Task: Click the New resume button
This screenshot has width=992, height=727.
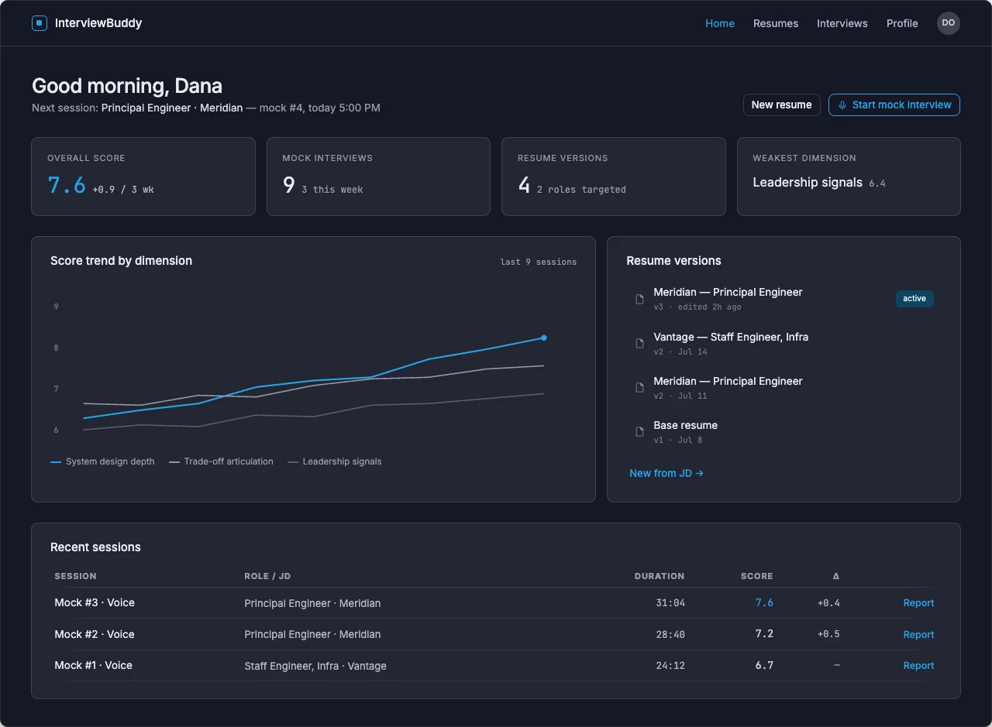Action: pyautogui.click(x=782, y=105)
